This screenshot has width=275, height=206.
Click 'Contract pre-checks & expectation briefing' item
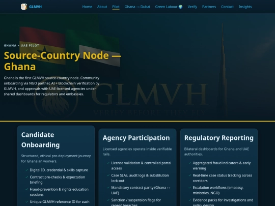tap(58, 180)
